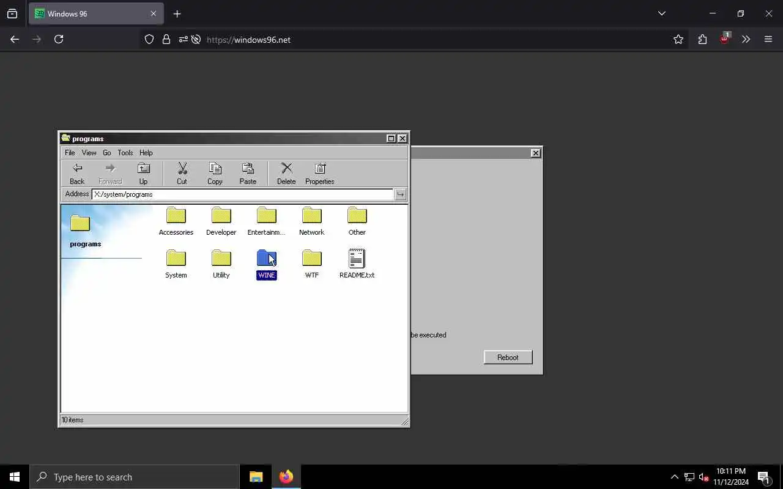Click the Reboot button
783x489 pixels.
(508, 358)
